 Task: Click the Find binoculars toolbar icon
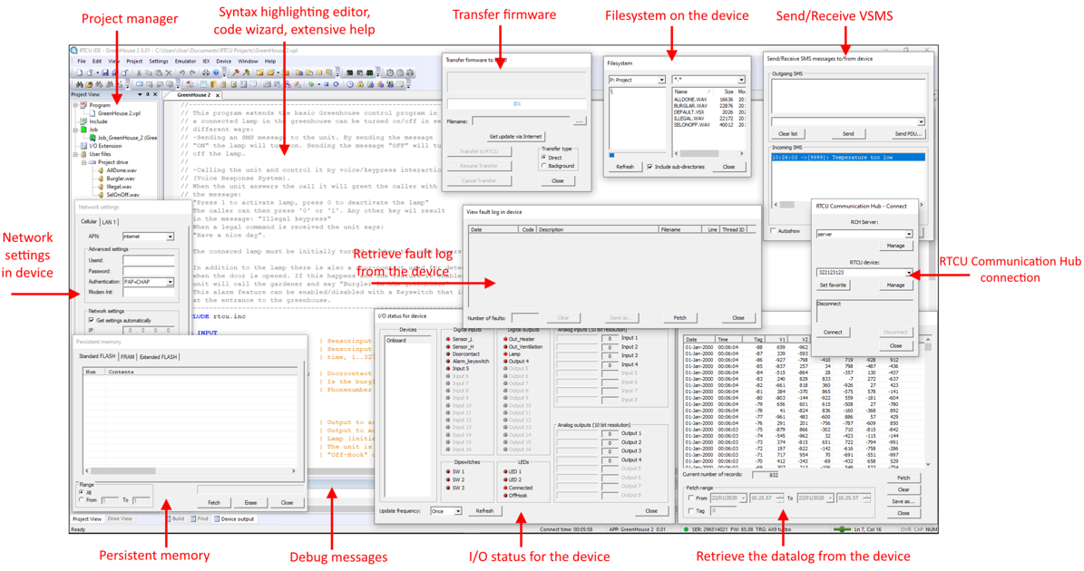coord(80,84)
